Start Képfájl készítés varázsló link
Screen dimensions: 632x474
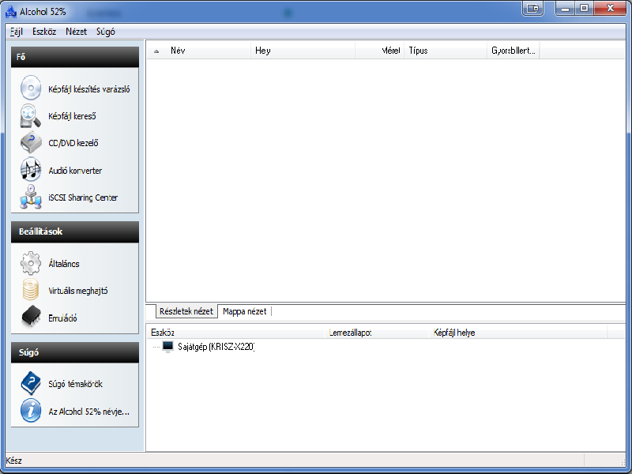click(89, 89)
